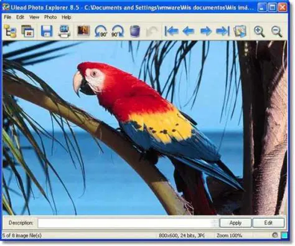295x246 pixels.
Task: Click the Edit button beside Apply
Action: (x=268, y=223)
